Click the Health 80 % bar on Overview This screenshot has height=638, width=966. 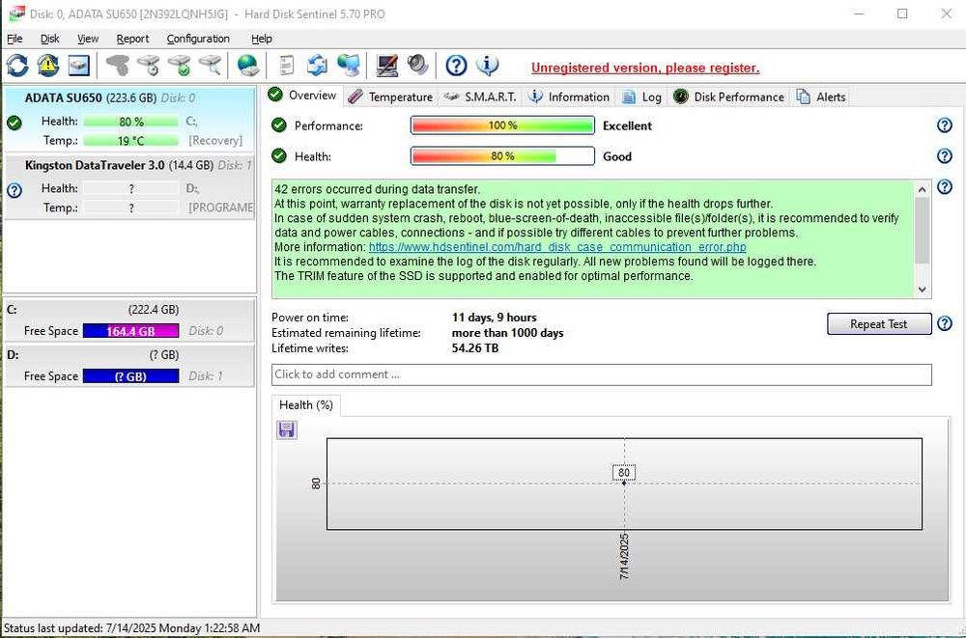coord(502,155)
